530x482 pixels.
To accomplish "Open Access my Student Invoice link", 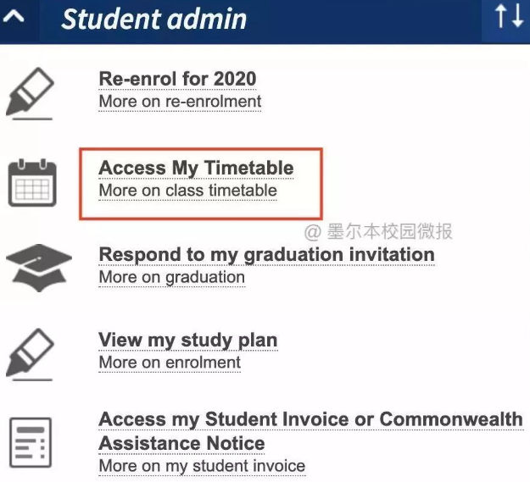I will pyautogui.click(x=311, y=419).
